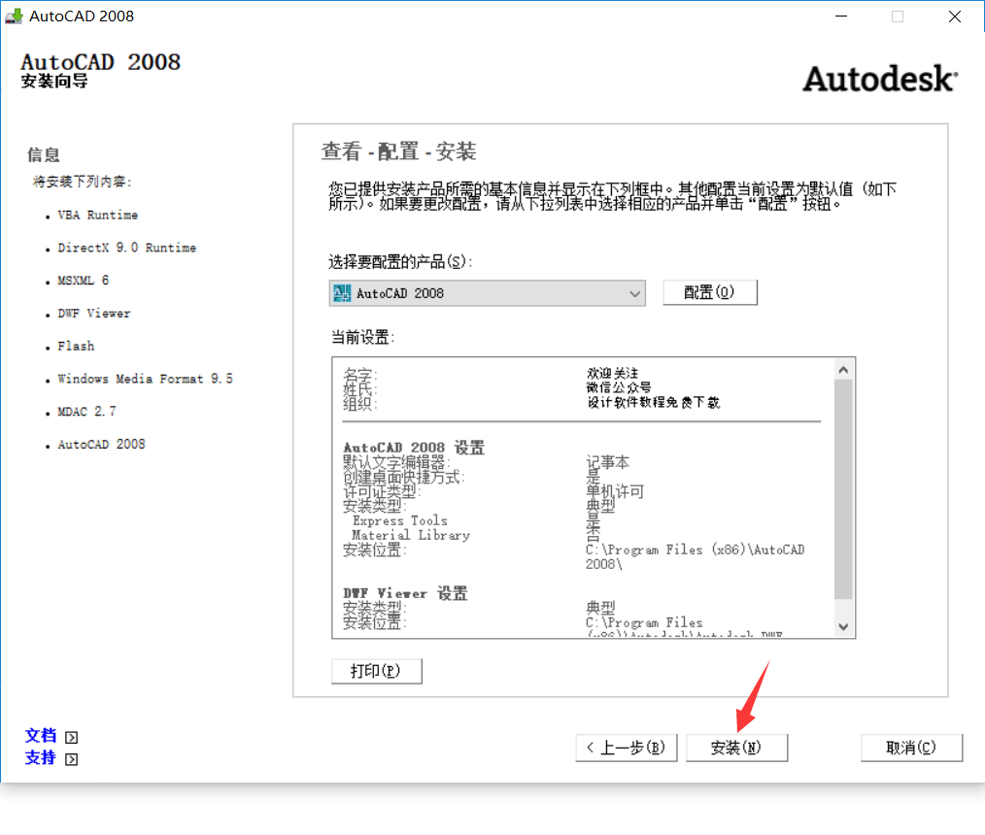The image size is (985, 835).
Task: Cancel setup with the 取消(C) button
Action: click(911, 748)
